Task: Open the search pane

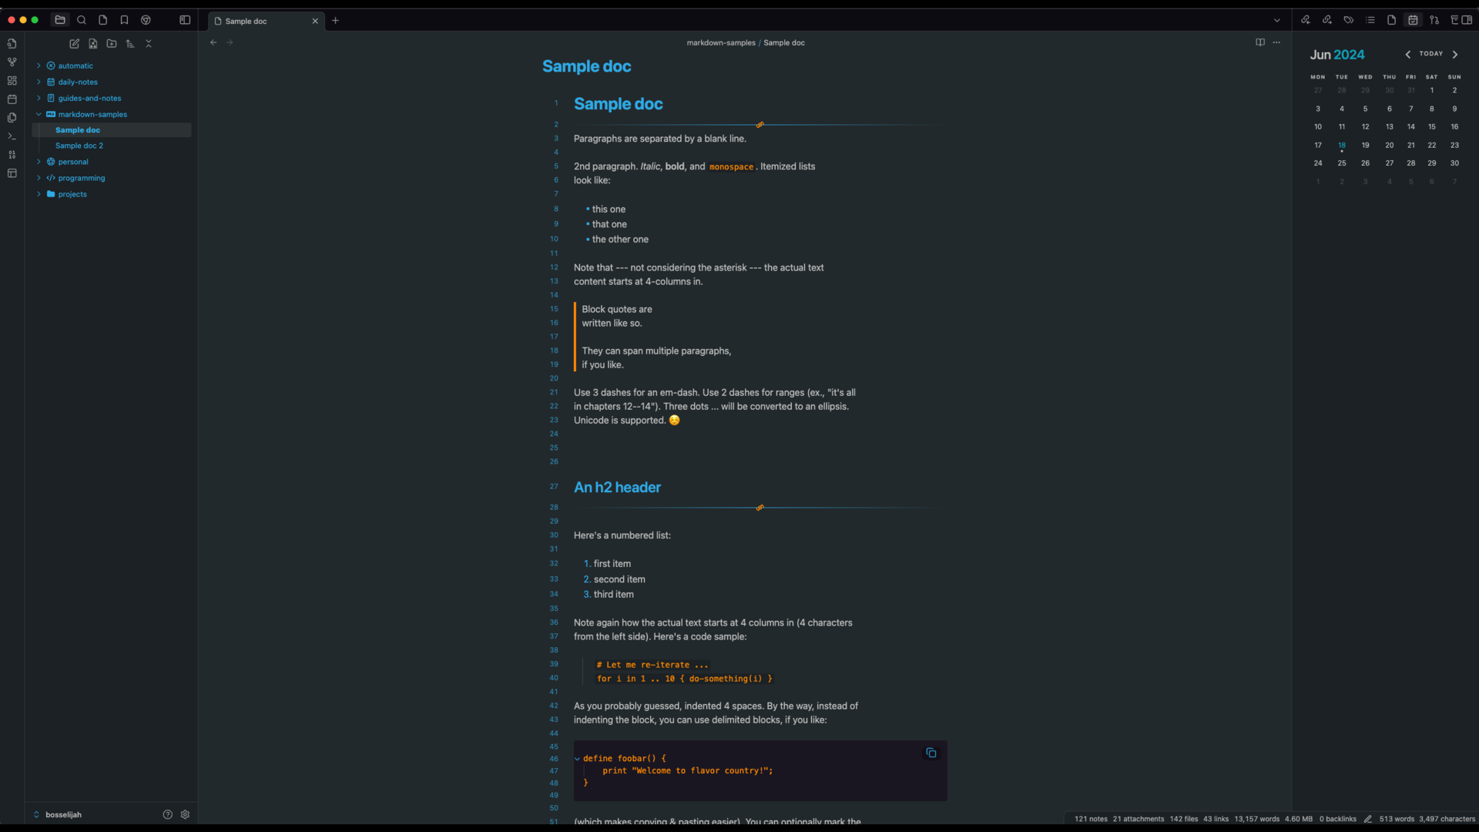Action: click(x=82, y=20)
